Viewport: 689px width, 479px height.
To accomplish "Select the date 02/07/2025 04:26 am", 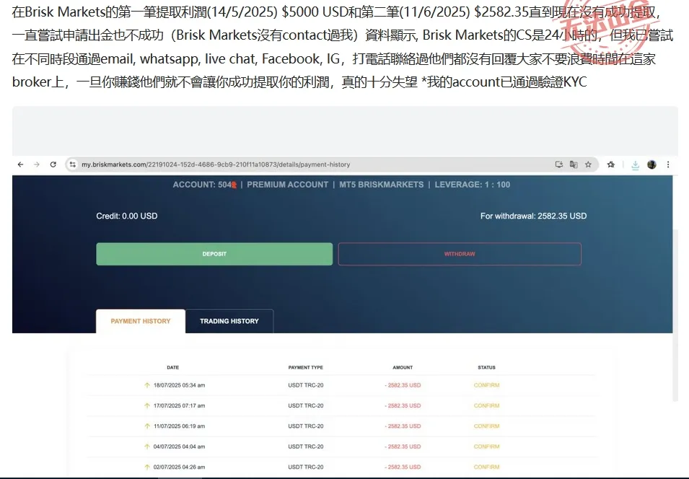I will pyautogui.click(x=179, y=467).
